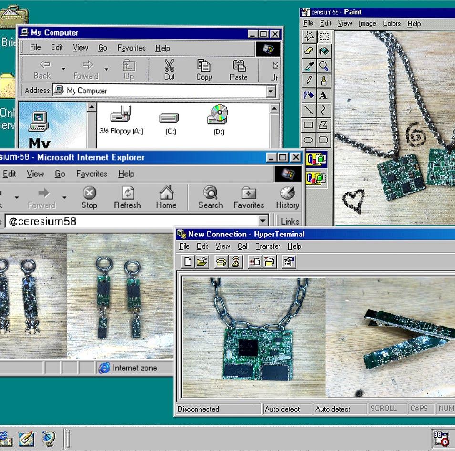The image size is (455, 451).
Task: Go Home in Internet Explorer toolbar
Action: coord(166,197)
